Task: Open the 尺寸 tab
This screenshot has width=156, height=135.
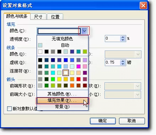Action: click(38, 17)
